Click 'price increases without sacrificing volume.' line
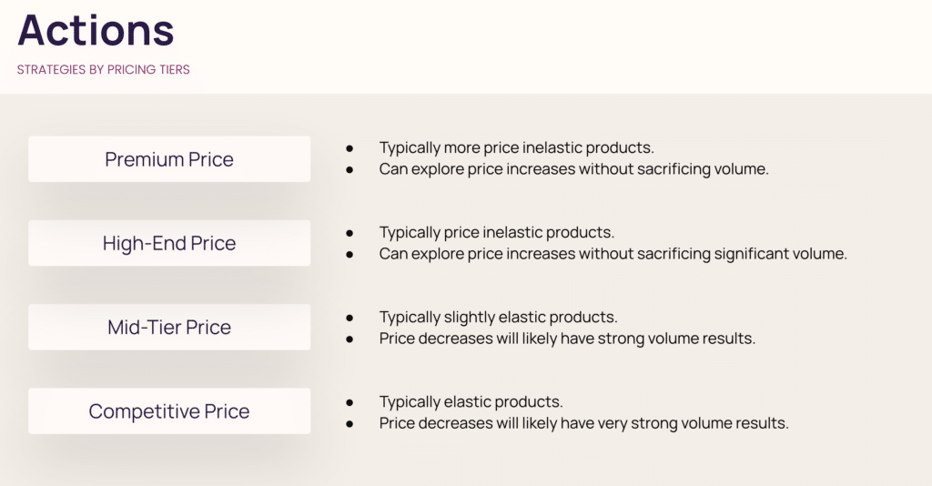Image resolution: width=932 pixels, height=486 pixels. pyautogui.click(x=573, y=169)
